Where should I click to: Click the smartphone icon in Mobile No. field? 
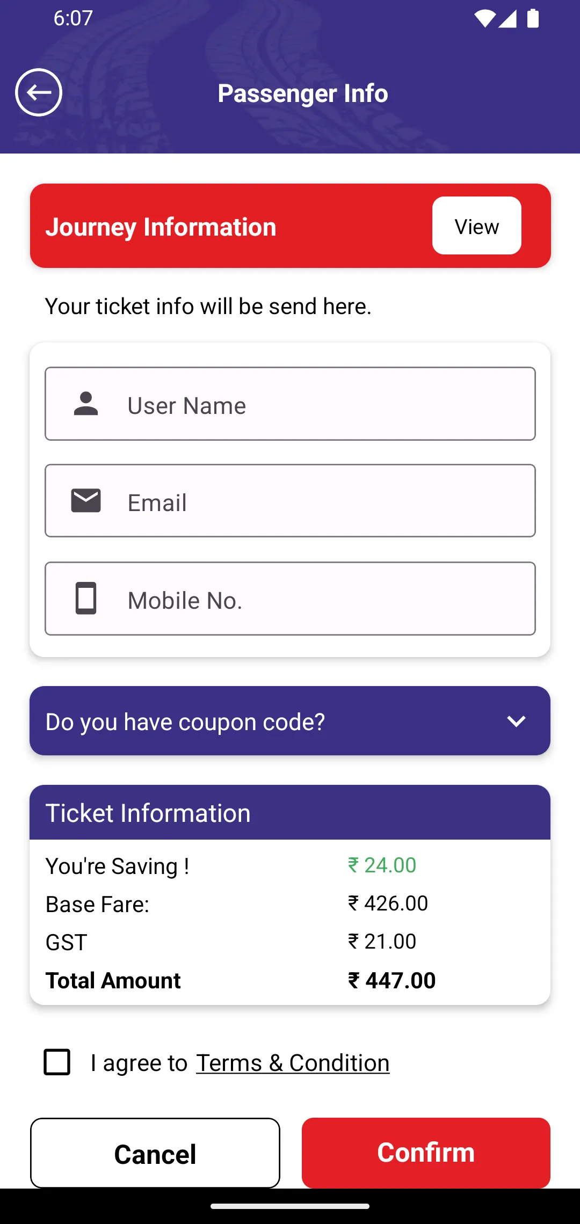click(x=86, y=598)
